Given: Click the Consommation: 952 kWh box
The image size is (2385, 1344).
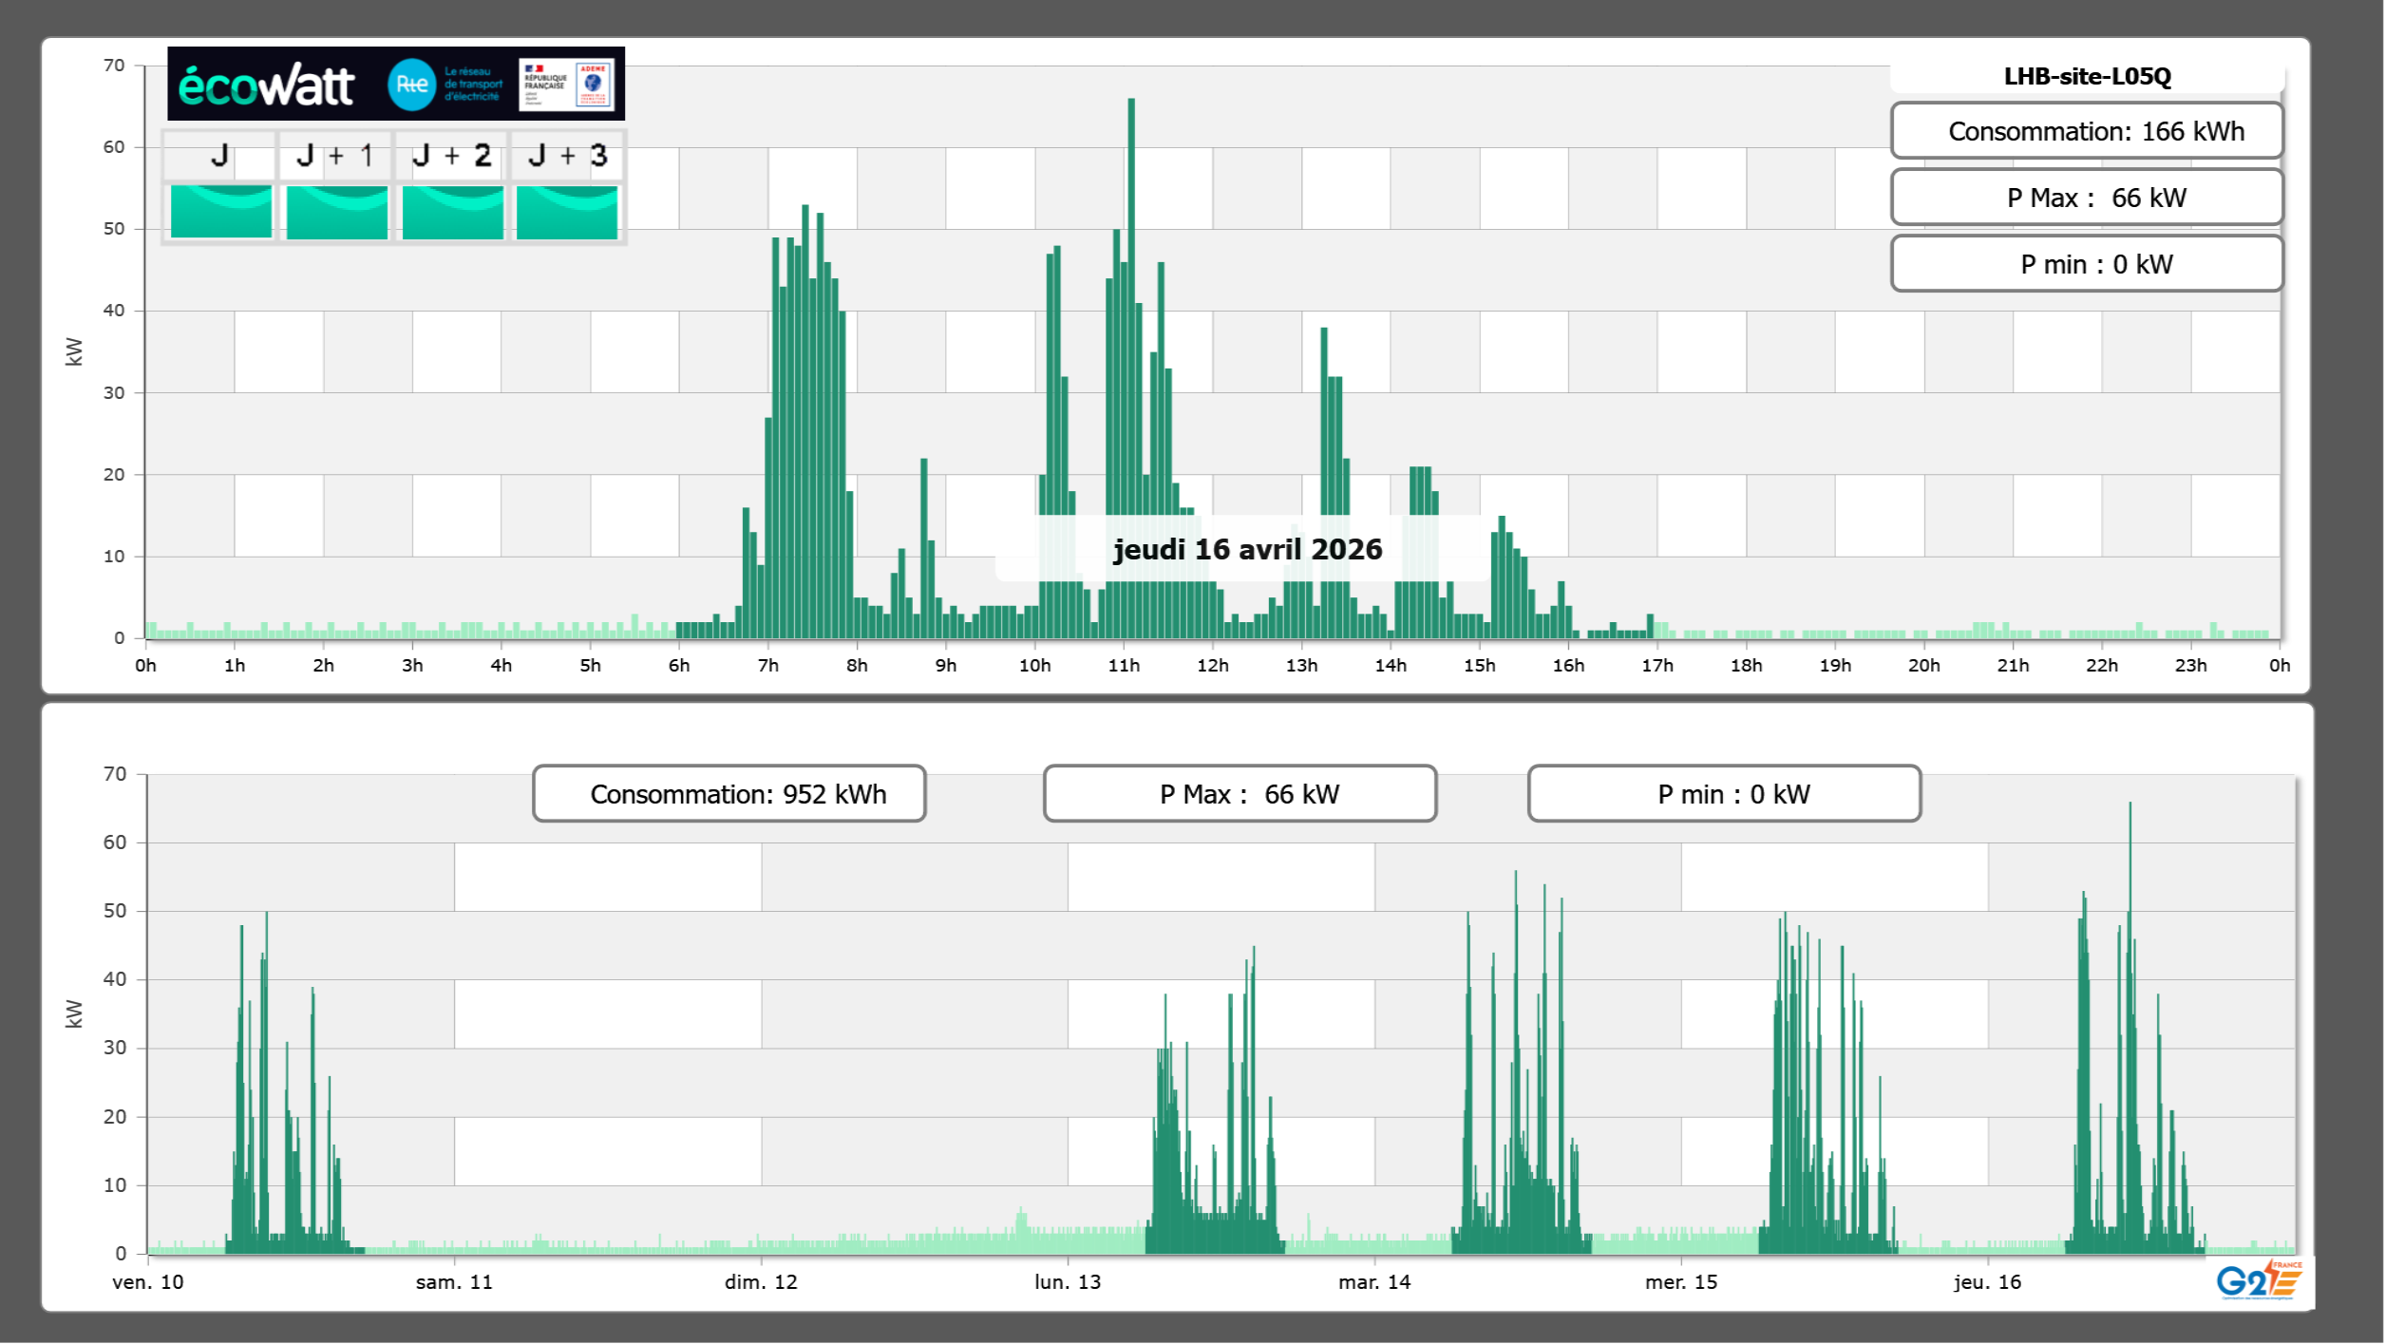Looking at the screenshot, I should [x=729, y=794].
